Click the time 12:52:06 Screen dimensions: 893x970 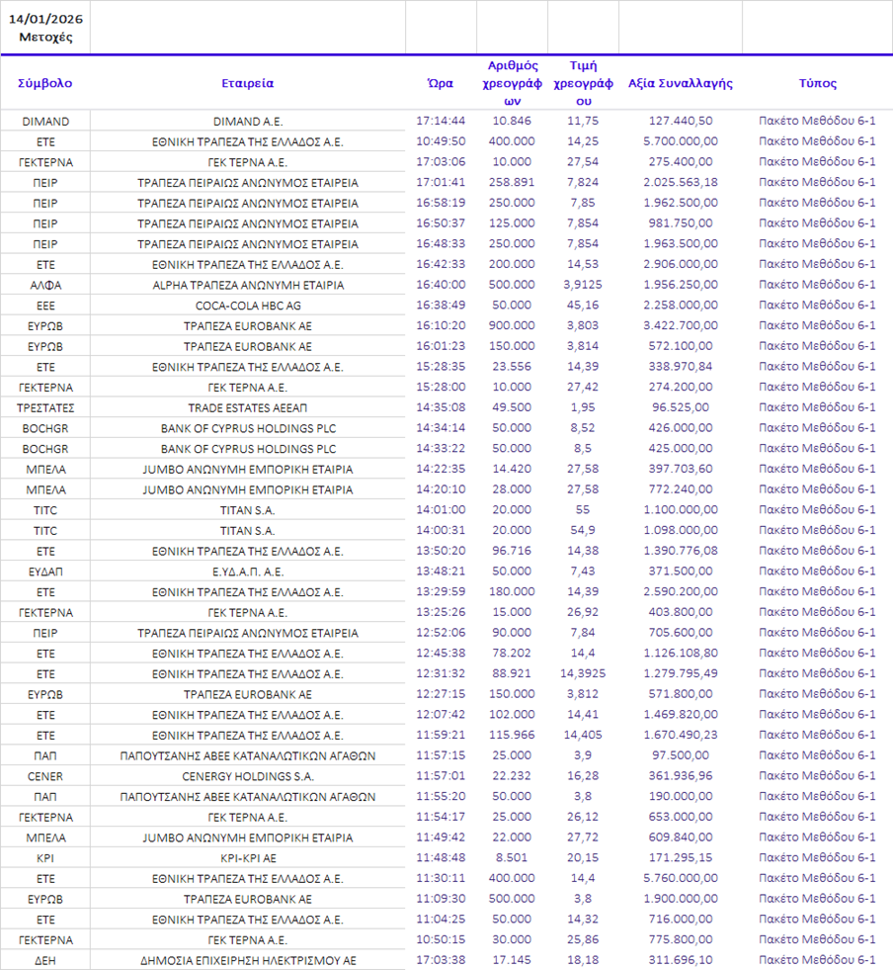pos(441,631)
